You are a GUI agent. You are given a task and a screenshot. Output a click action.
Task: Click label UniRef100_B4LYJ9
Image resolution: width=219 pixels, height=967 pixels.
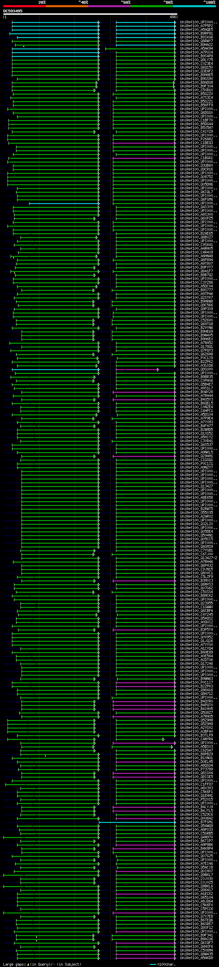point(196,807)
